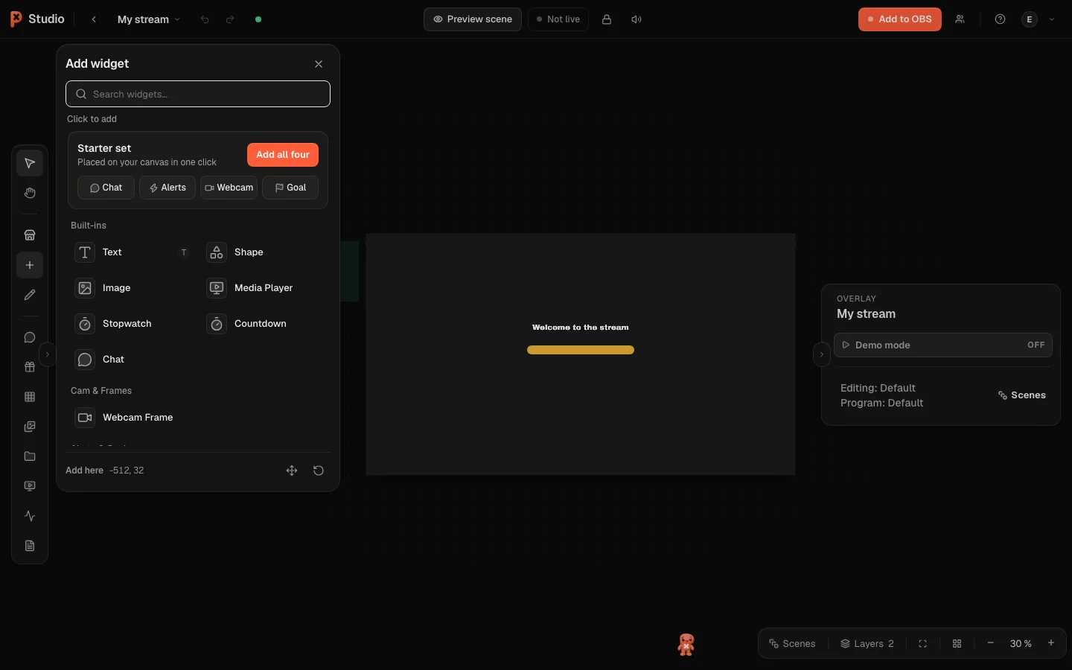Click the undo arrow in top bar
Screen dimensions: 1072x670
(x=205, y=19)
